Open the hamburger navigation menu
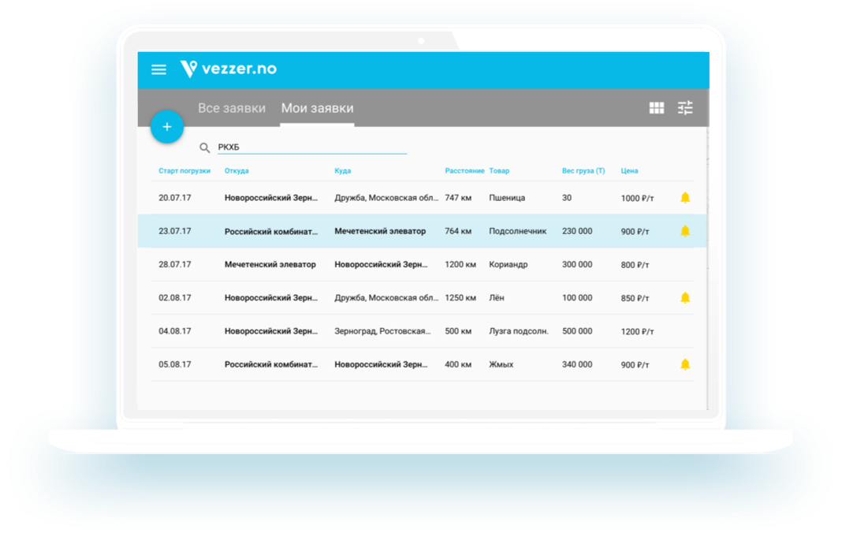 pyautogui.click(x=158, y=69)
